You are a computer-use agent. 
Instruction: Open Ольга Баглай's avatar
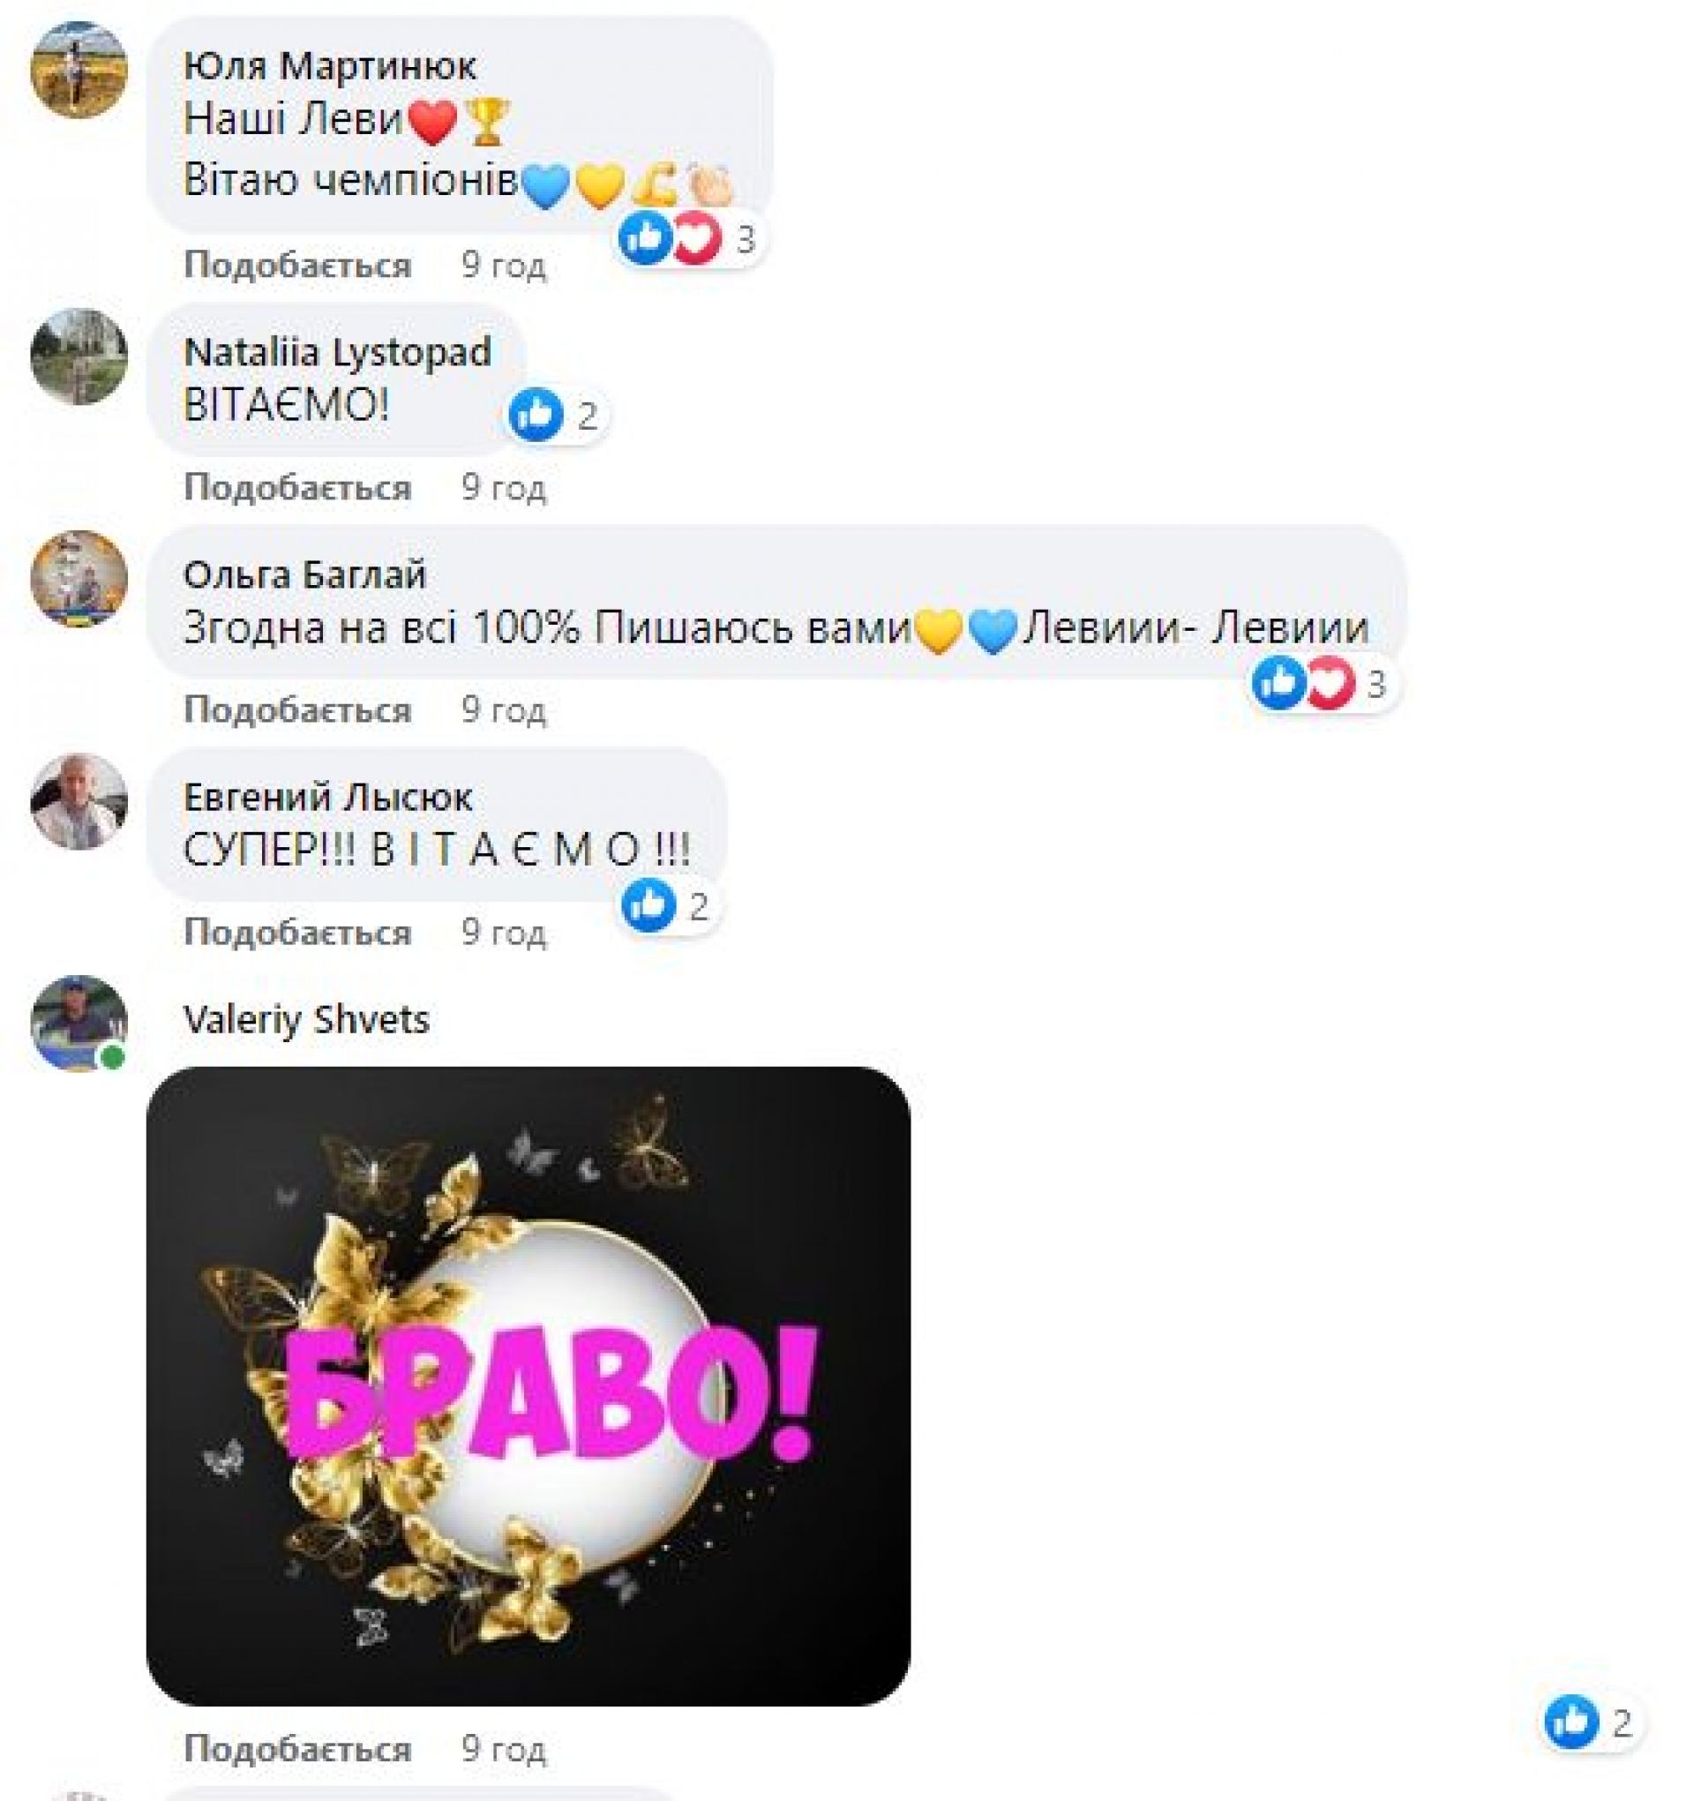(79, 578)
